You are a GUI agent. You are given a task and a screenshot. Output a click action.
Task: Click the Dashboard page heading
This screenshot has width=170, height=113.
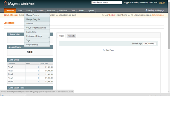coord(9,23)
